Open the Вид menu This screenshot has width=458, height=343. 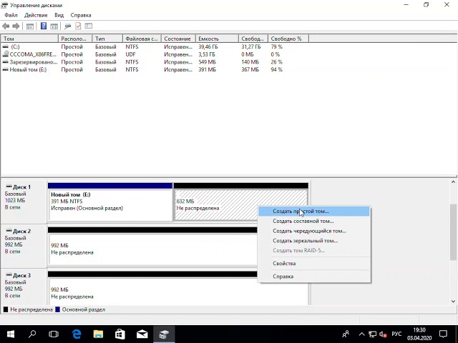[x=59, y=15]
